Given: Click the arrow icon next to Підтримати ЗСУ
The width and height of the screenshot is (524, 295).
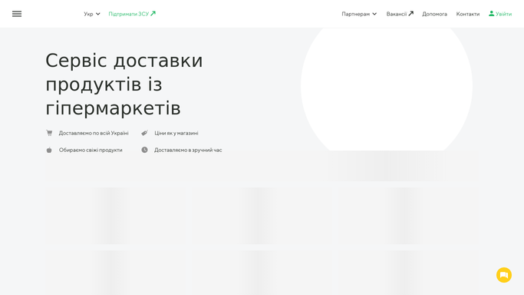Looking at the screenshot, I should (153, 13).
